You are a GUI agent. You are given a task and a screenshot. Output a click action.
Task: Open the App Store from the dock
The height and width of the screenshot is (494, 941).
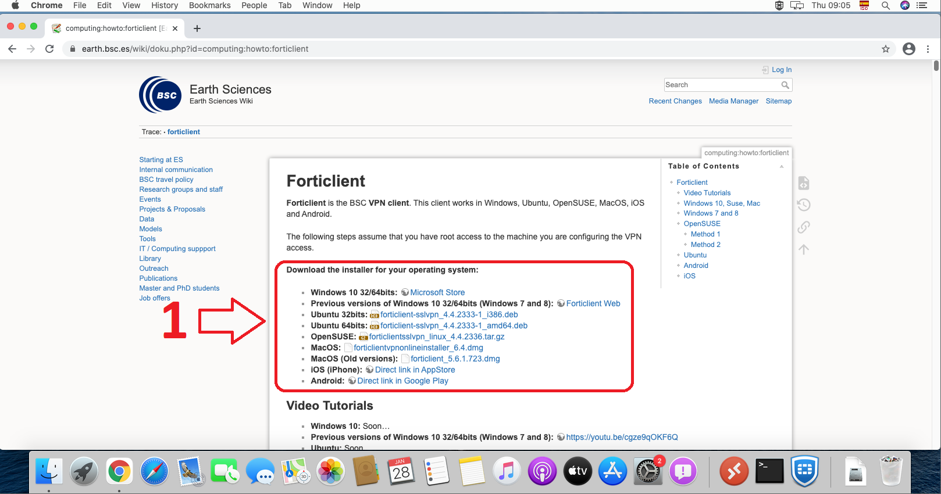[x=612, y=471]
